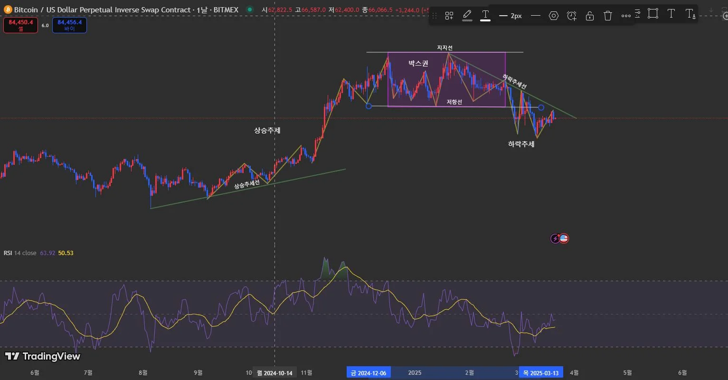Add alert on drawing using alarm clock icon
Image resolution: width=728 pixels, height=380 pixels.
(572, 16)
